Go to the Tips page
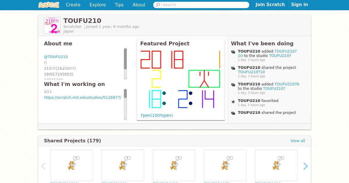The height and width of the screenshot is (183, 349). tap(119, 5)
